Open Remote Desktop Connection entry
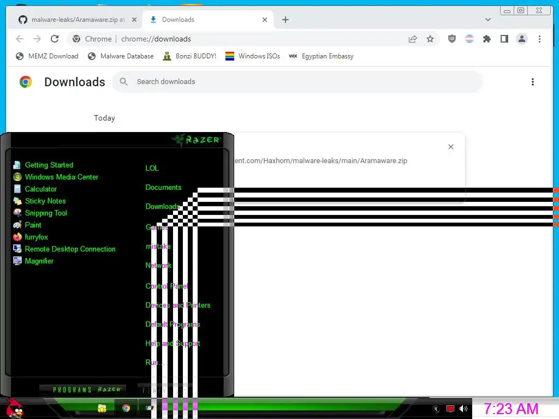 (64, 249)
